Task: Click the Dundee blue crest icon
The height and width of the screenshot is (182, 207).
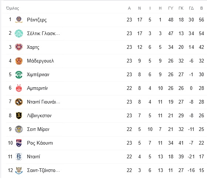Action: (19, 156)
